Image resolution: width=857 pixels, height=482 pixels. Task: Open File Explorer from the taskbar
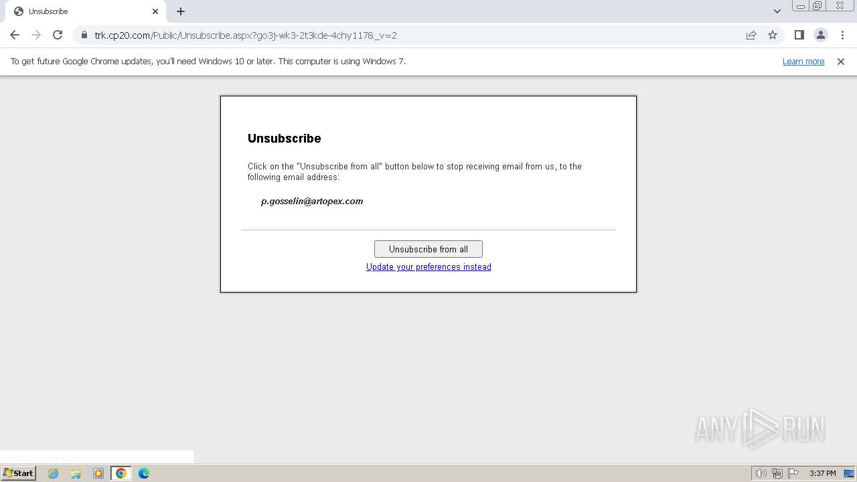pyautogui.click(x=76, y=473)
